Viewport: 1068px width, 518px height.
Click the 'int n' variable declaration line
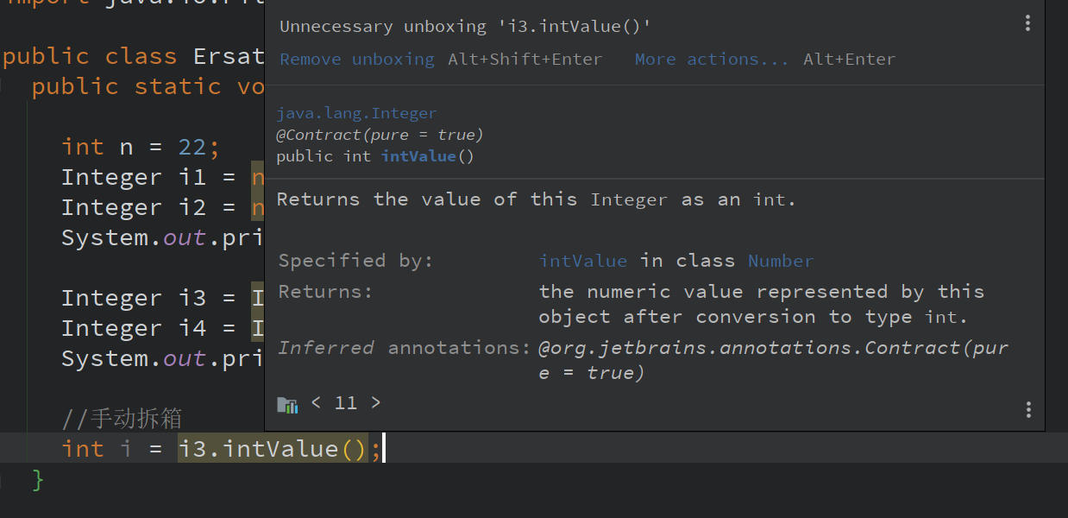[x=97, y=147]
